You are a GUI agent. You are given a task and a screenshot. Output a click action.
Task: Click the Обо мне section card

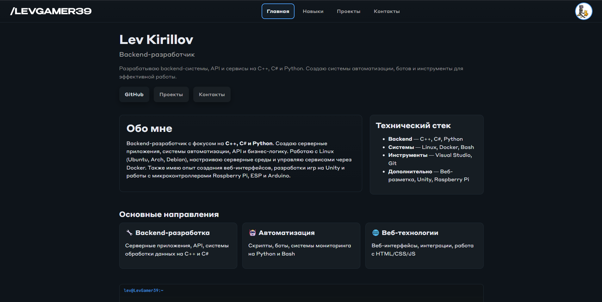tap(240, 153)
